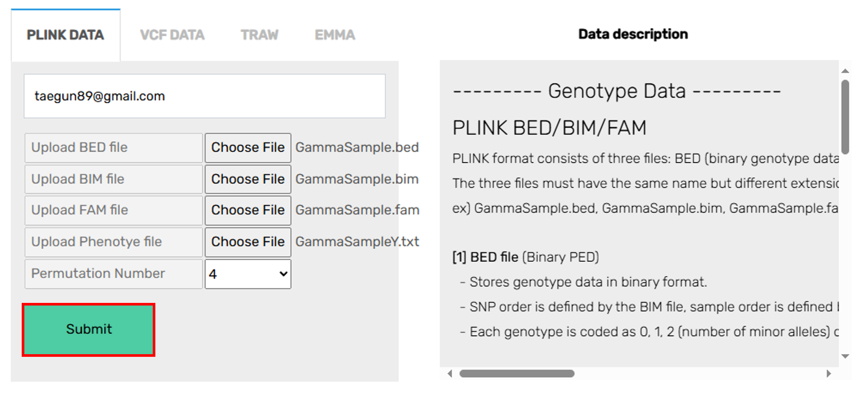Click the Data description heading

tap(633, 34)
